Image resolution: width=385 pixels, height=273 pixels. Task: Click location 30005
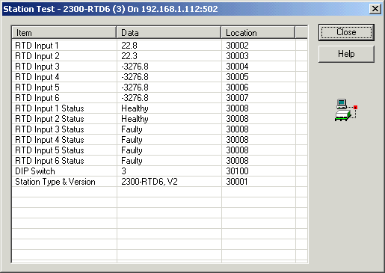237,77
